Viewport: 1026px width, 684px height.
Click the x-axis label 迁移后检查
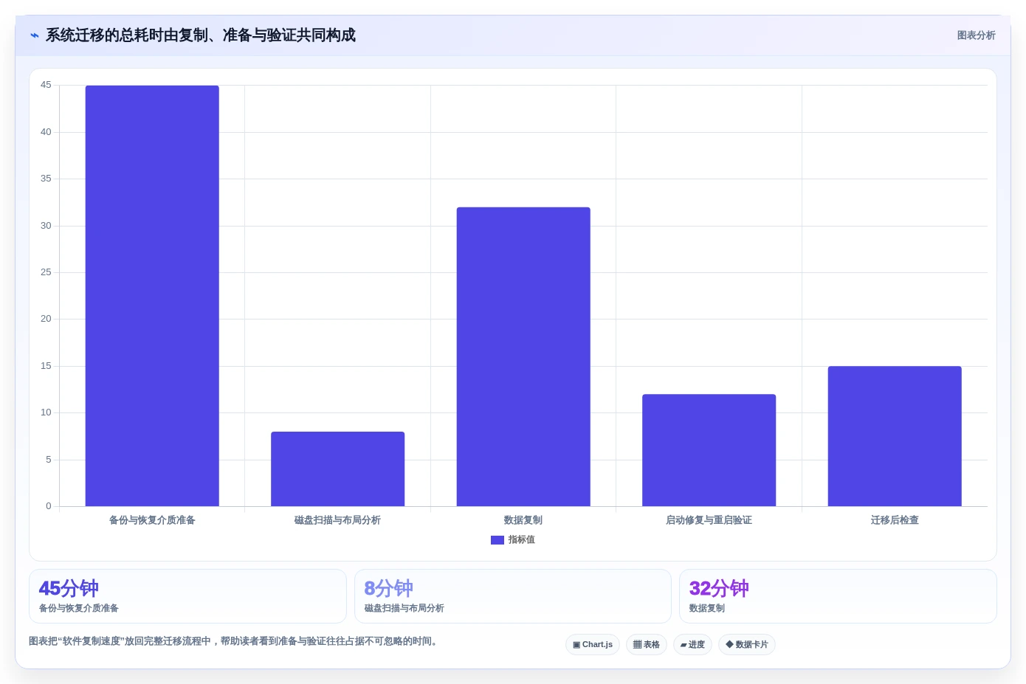point(895,520)
